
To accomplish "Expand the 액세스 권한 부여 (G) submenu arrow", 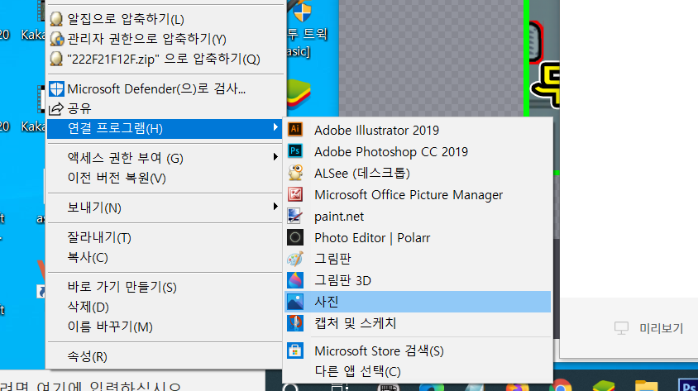I will (275, 156).
